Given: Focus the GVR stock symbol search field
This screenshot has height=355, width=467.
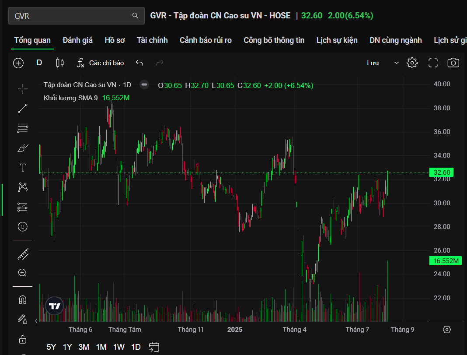Looking at the screenshot, I should 77,16.
